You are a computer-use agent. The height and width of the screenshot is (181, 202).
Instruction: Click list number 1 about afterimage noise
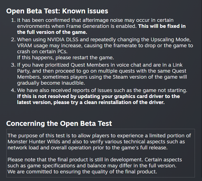(x=13, y=20)
